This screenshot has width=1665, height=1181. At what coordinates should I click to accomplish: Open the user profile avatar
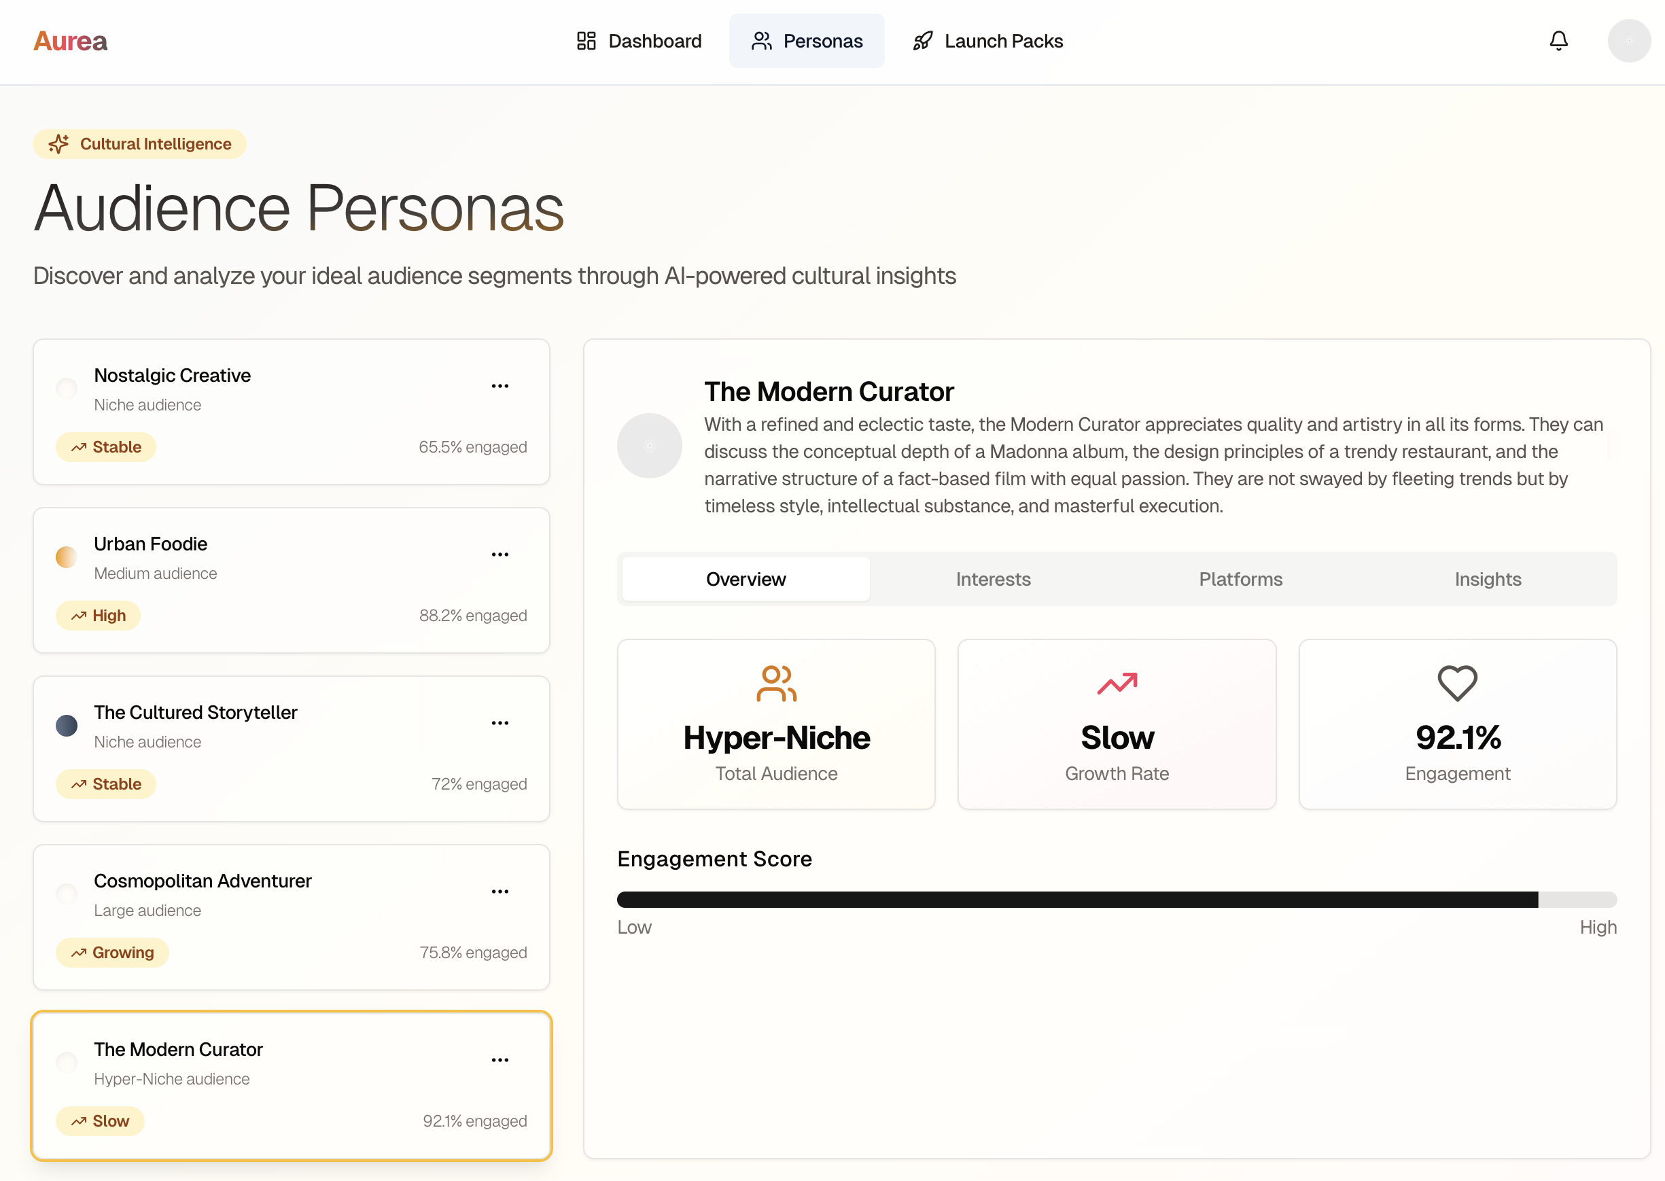click(1629, 41)
